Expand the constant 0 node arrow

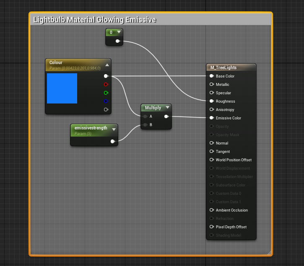click(119, 32)
